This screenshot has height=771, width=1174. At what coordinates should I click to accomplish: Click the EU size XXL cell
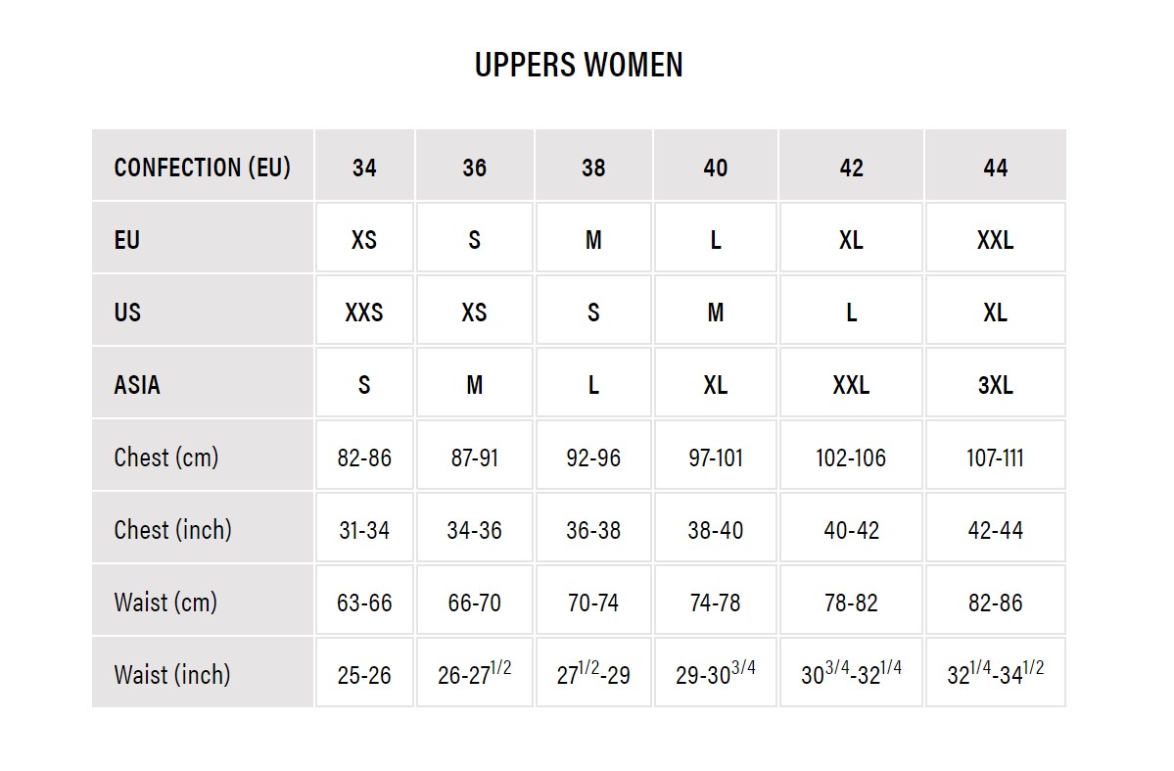coord(995,239)
